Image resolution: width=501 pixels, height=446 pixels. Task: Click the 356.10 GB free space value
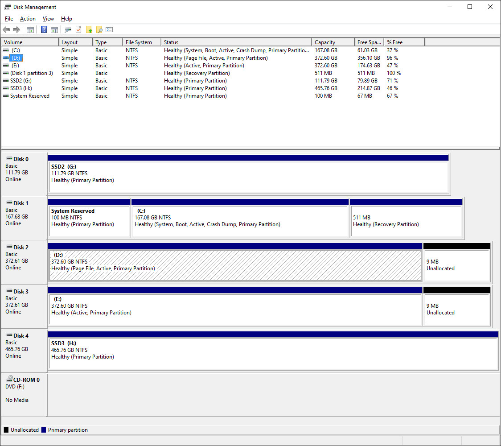[369, 58]
